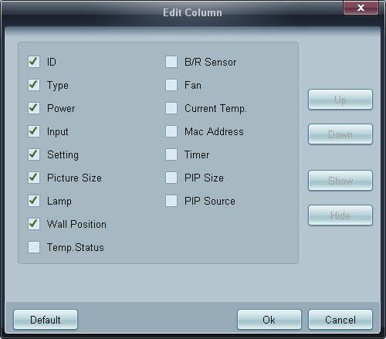Check the B/R Sensor checkbox

[x=171, y=62]
